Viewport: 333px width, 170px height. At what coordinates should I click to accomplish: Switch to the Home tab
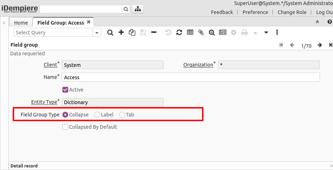coord(21,22)
